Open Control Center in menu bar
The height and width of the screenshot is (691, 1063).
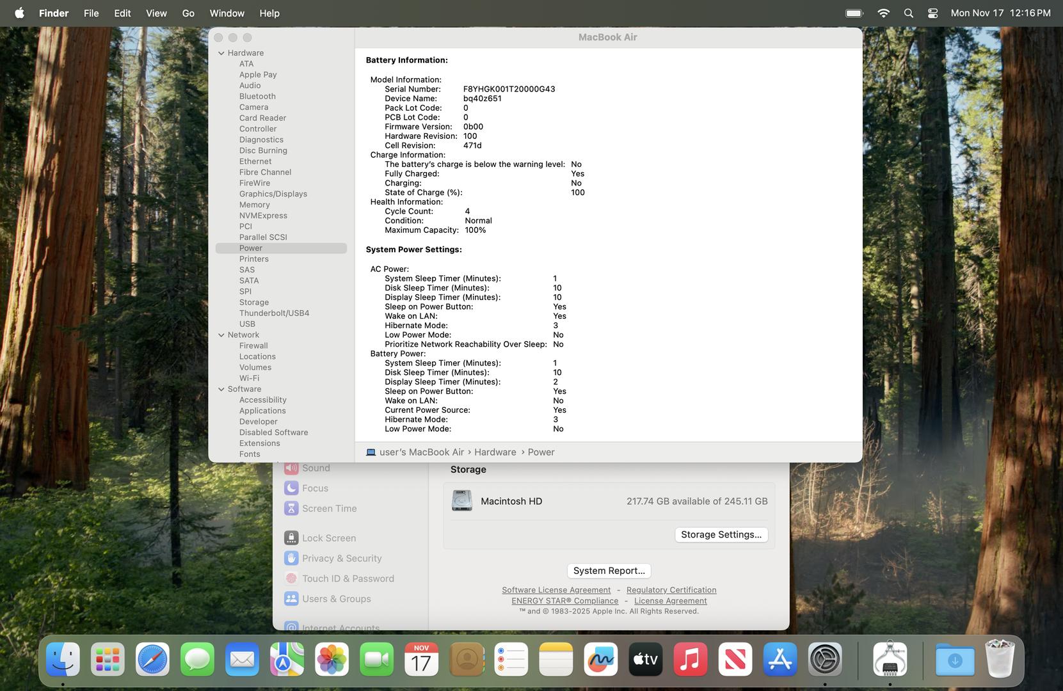tap(932, 13)
